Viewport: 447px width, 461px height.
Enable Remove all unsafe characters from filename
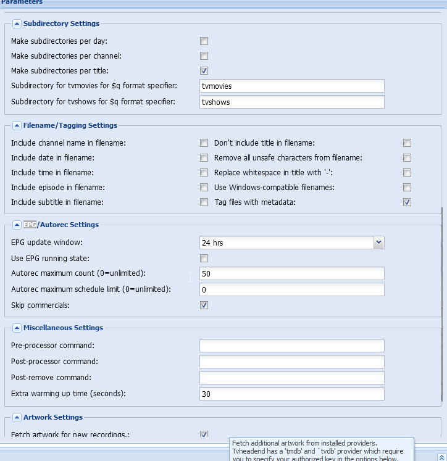tap(407, 157)
